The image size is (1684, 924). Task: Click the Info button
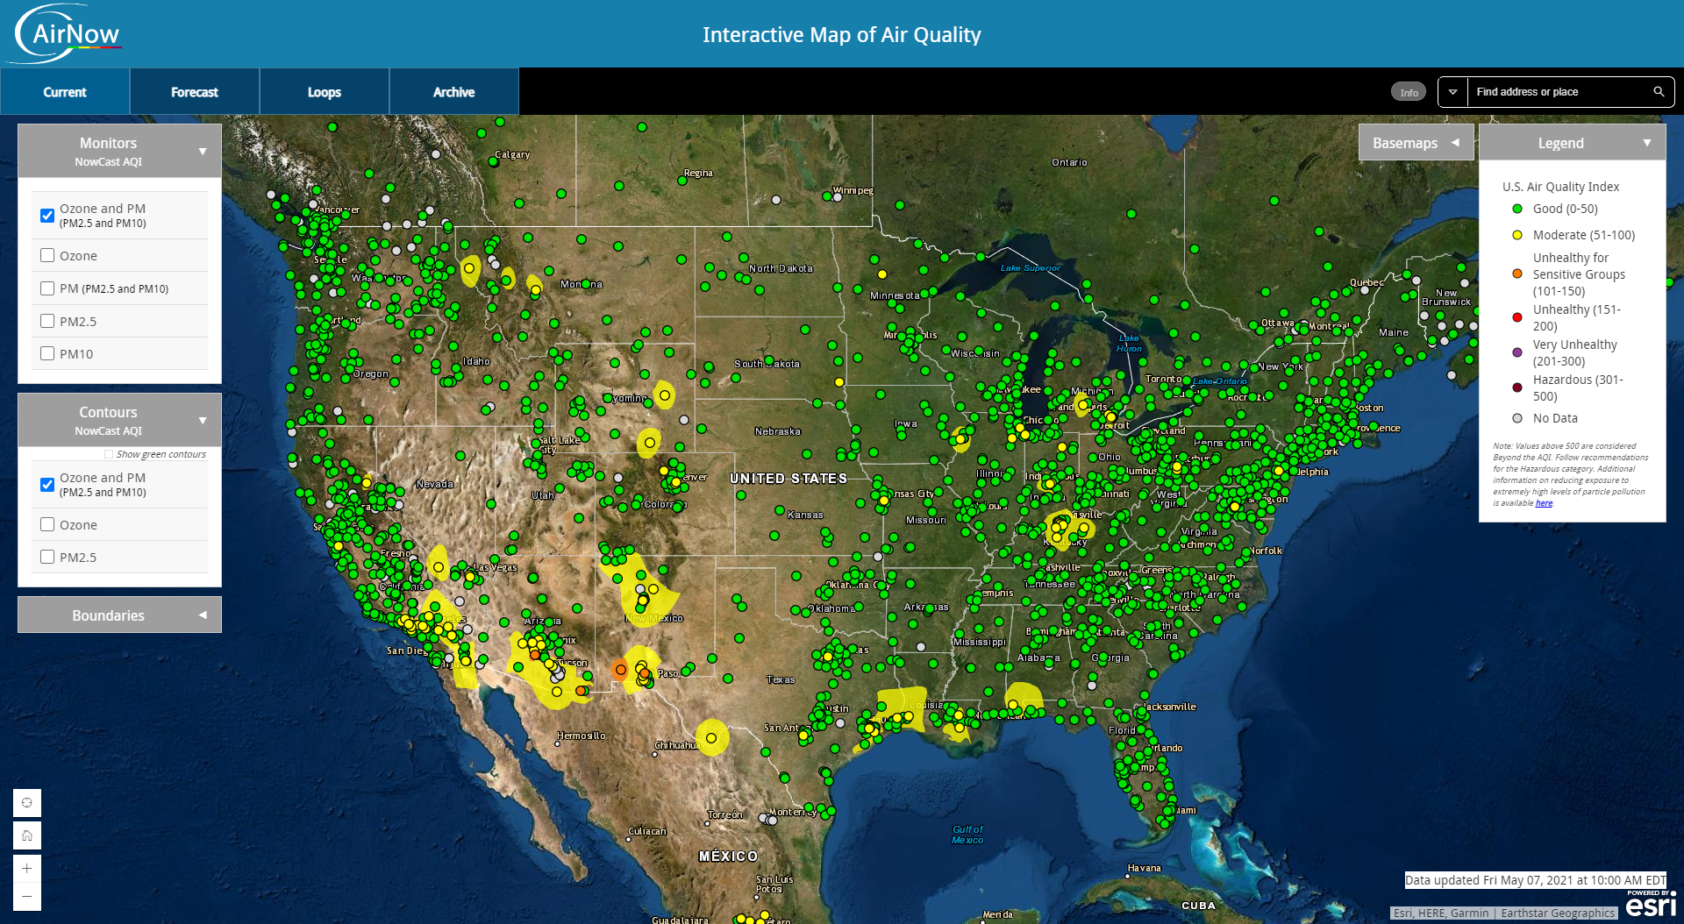coord(1409,92)
